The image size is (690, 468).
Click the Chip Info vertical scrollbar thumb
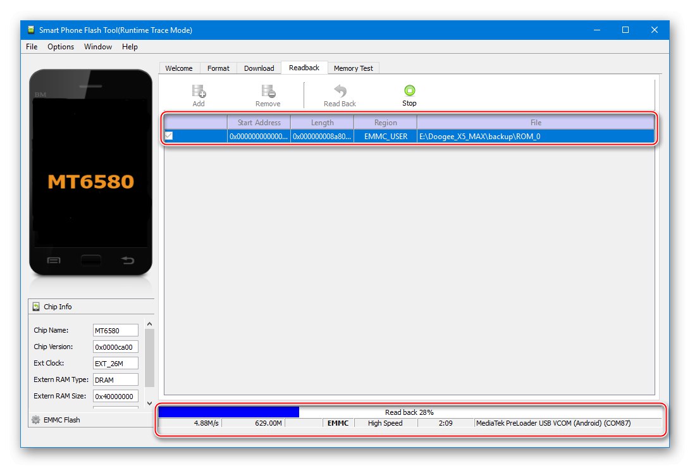coord(150,357)
